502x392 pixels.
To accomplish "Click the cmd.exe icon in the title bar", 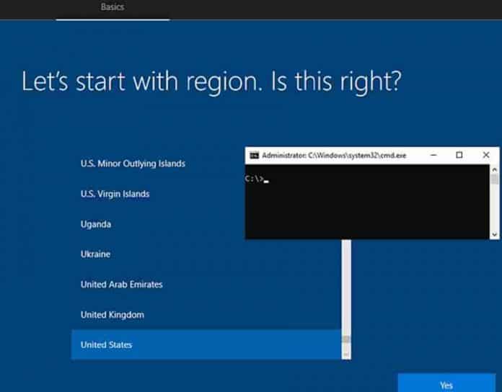I will click(x=254, y=155).
